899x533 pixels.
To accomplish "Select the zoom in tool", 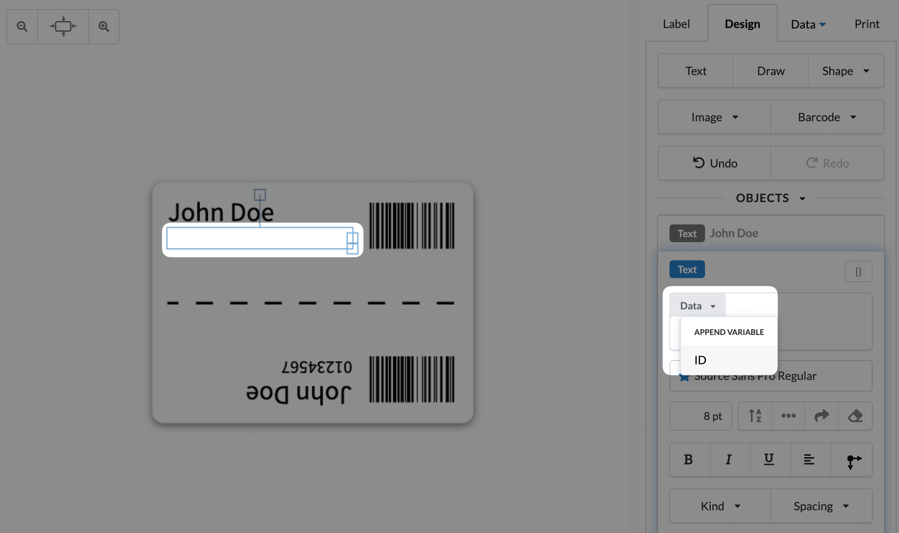I will (104, 26).
